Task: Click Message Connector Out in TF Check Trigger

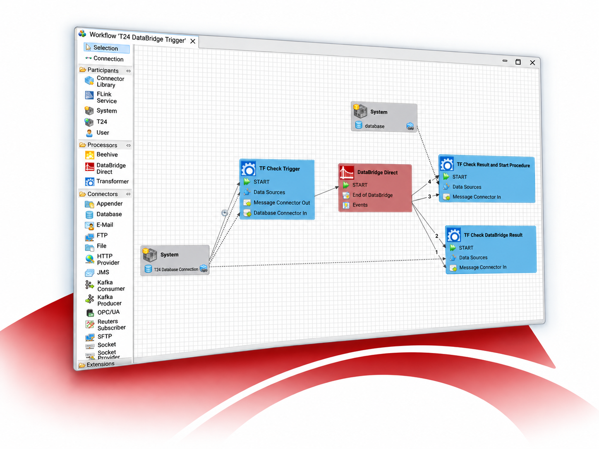Action: 277,203
